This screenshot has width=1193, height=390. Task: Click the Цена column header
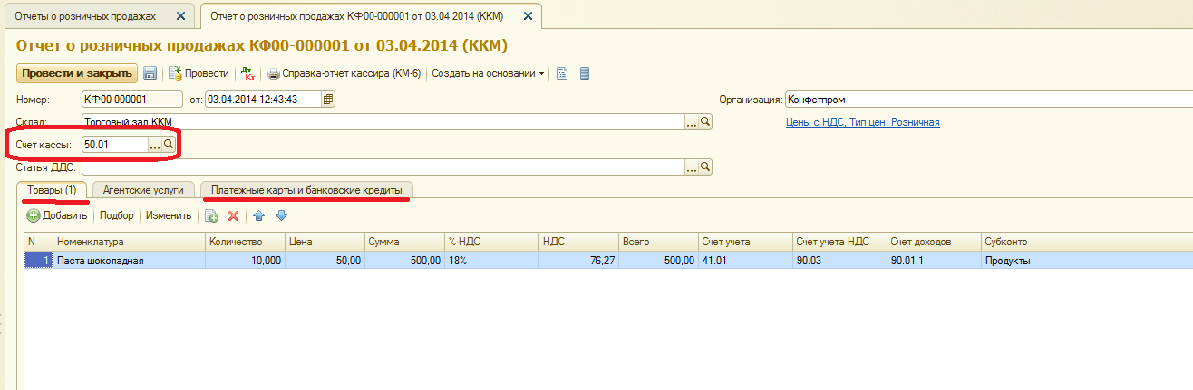(x=324, y=242)
